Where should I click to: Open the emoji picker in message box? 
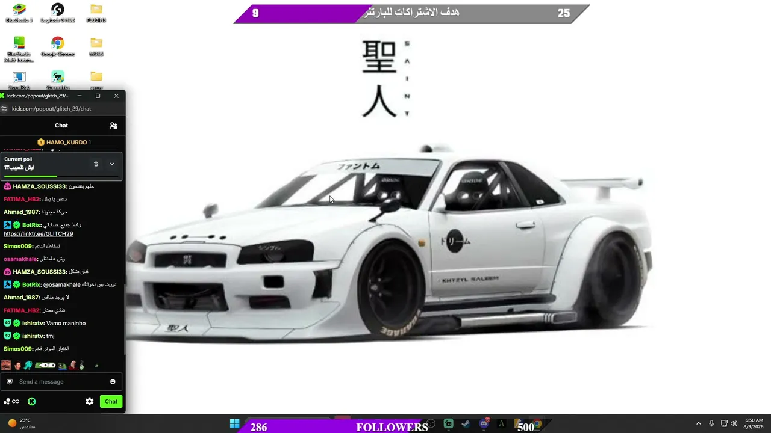tap(113, 382)
